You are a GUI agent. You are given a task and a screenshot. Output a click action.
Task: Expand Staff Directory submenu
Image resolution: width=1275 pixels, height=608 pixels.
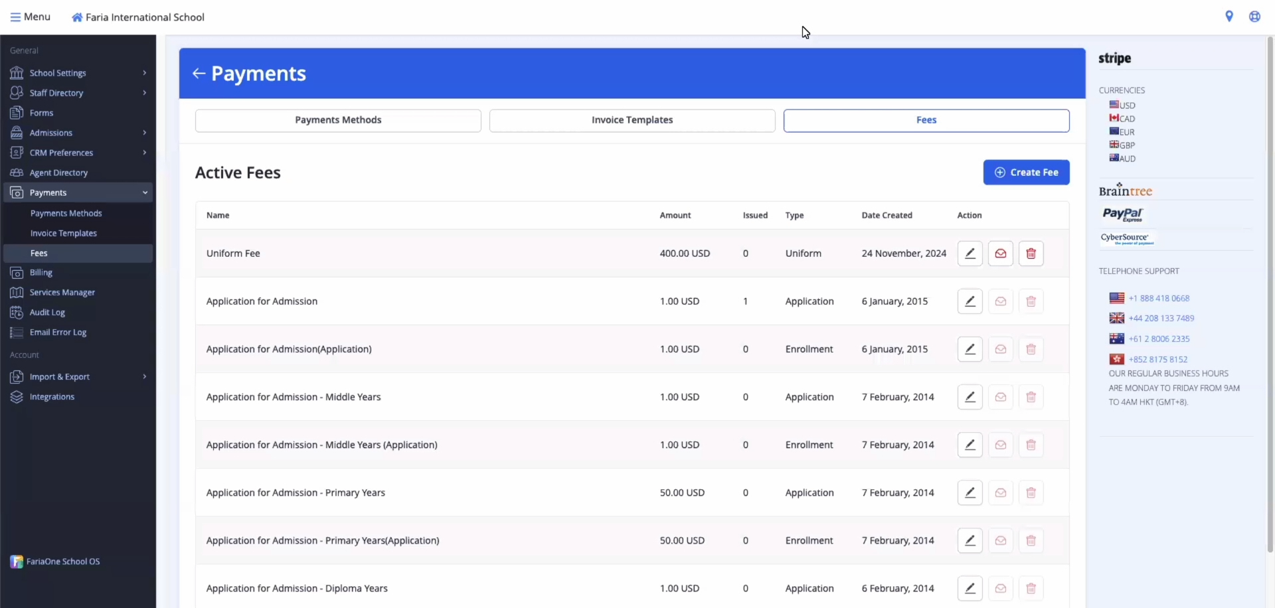coord(144,93)
